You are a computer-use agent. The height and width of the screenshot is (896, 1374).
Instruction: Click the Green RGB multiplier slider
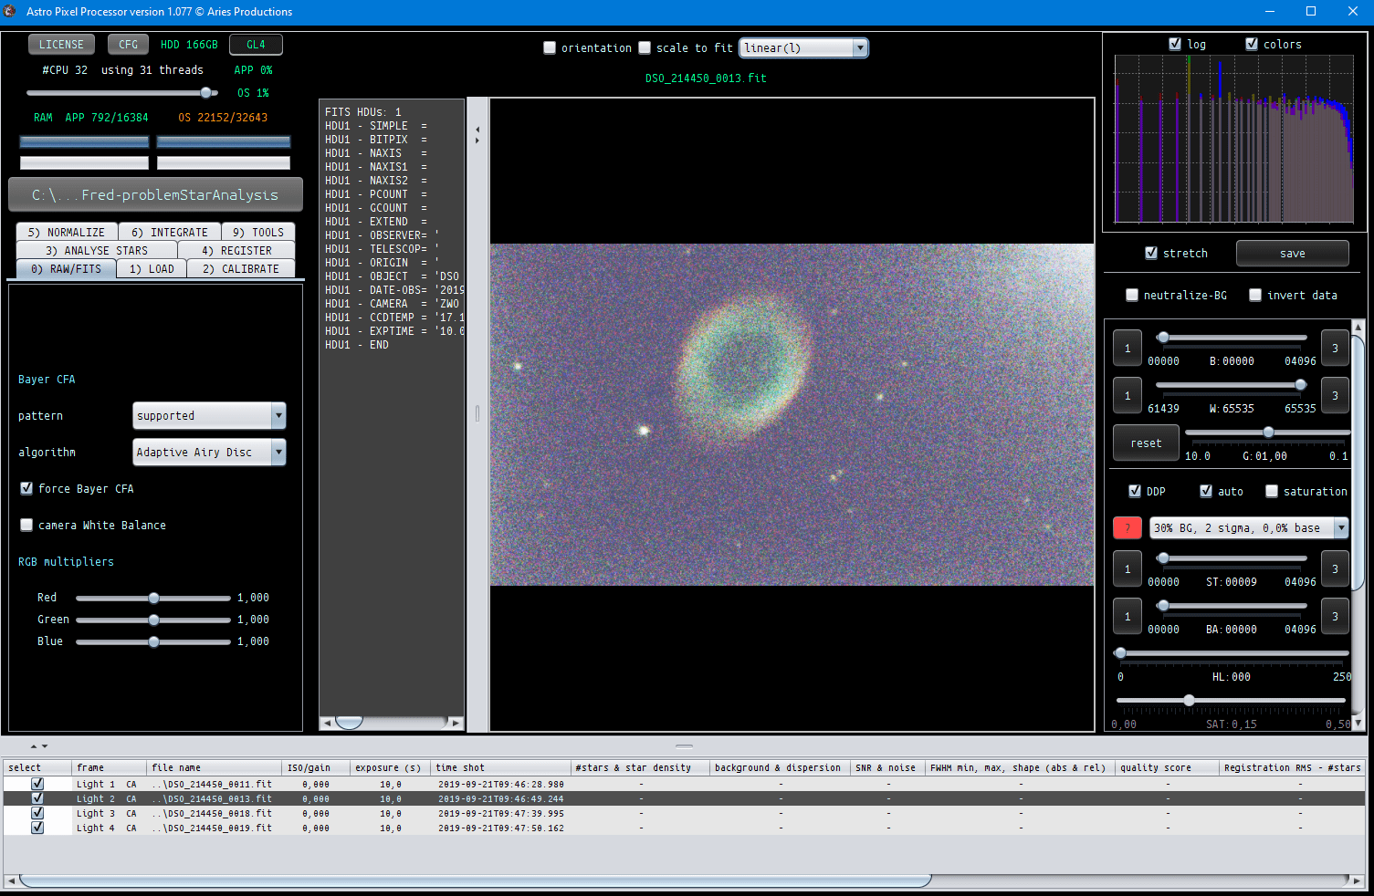pos(153,620)
